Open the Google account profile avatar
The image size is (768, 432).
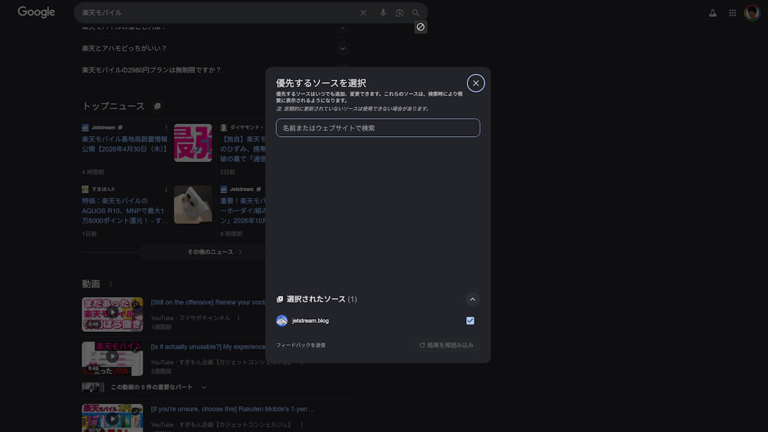[752, 13]
